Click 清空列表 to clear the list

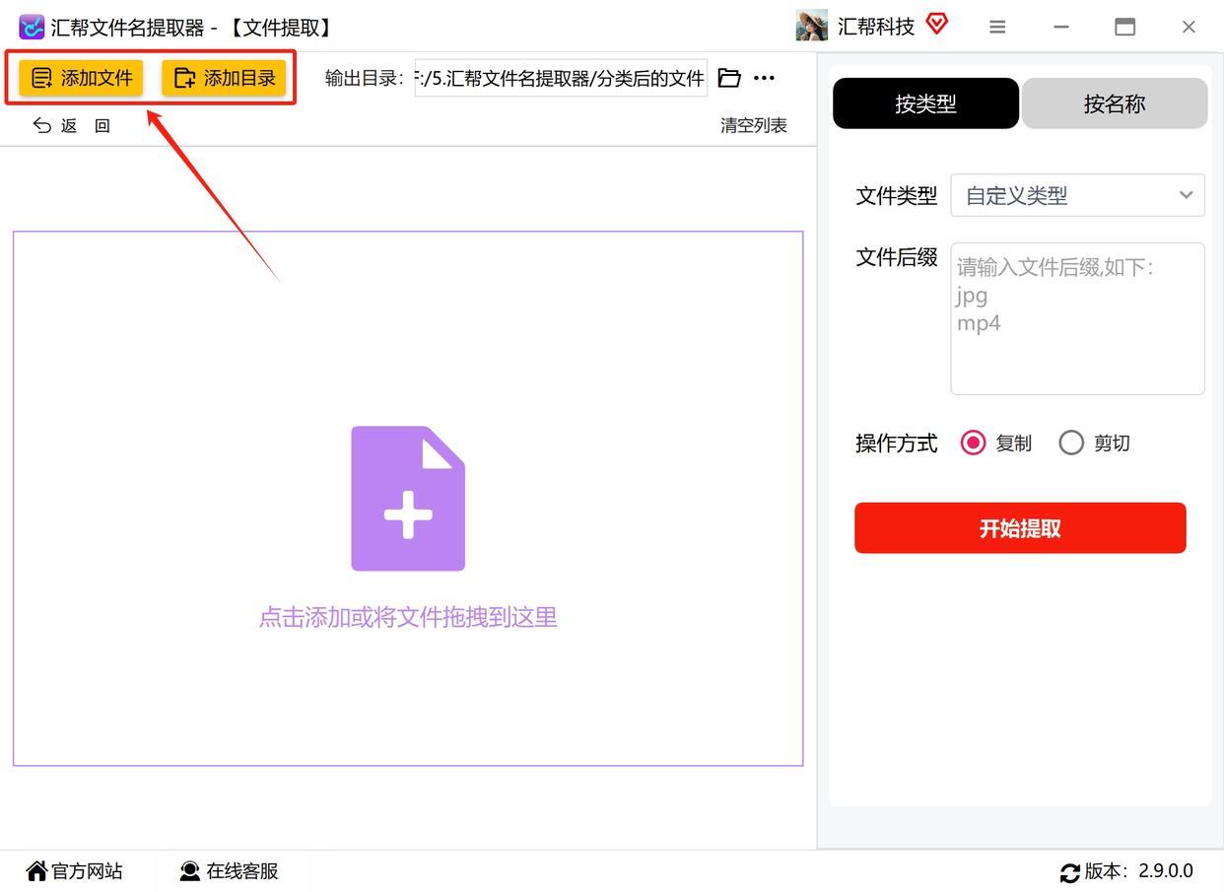[753, 125]
